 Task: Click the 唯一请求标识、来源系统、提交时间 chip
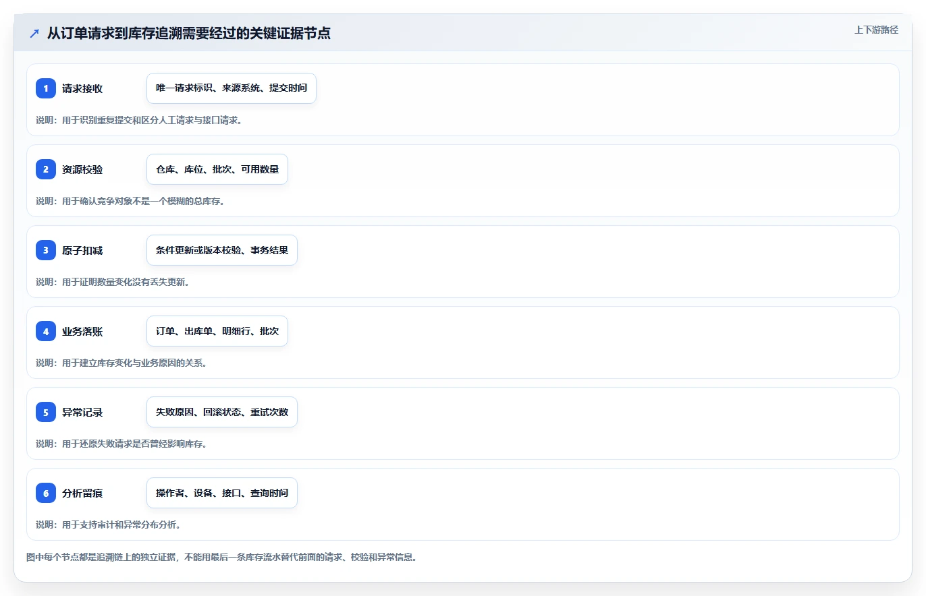pyautogui.click(x=231, y=88)
